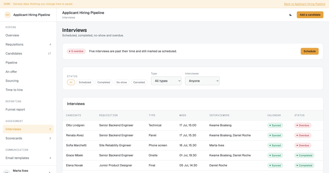Click Onsite type cell

pos(153,155)
